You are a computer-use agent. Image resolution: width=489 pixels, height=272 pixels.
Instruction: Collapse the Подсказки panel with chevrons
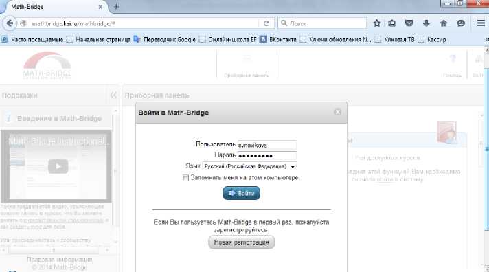pyautogui.click(x=113, y=95)
